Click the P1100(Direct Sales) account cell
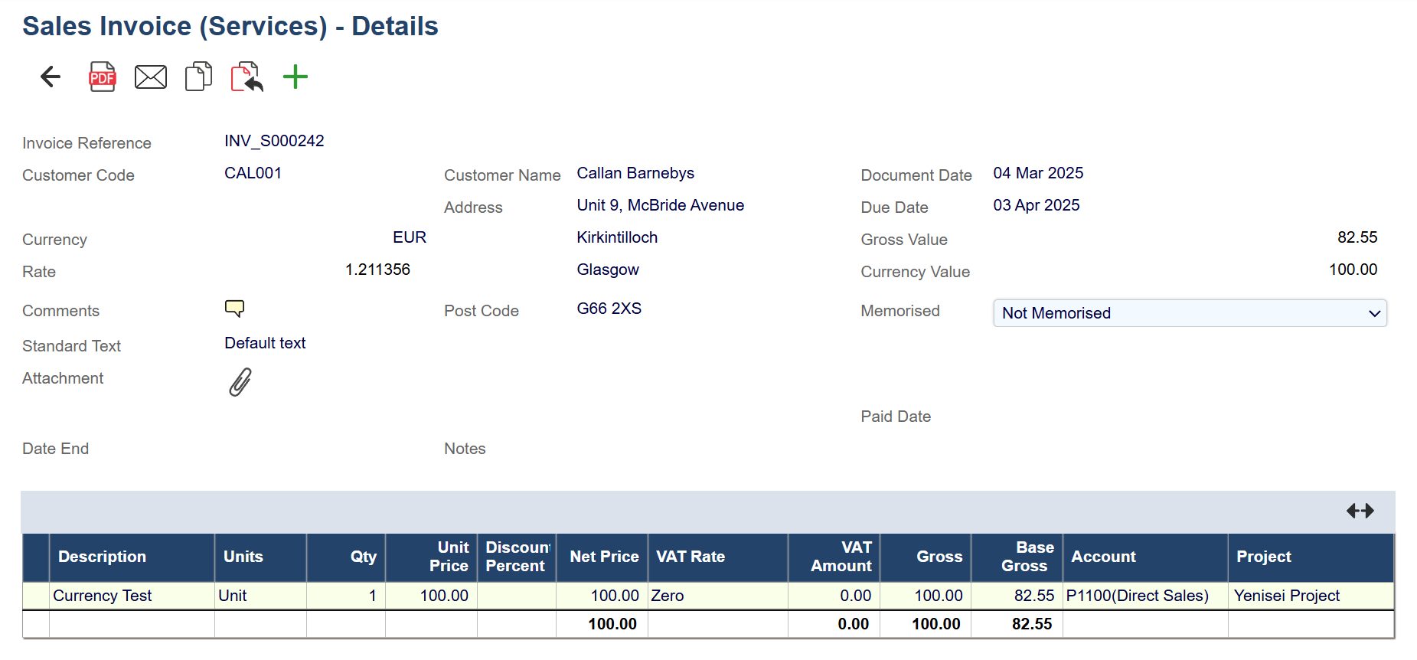This screenshot has height=660, width=1417. pyautogui.click(x=1137, y=596)
